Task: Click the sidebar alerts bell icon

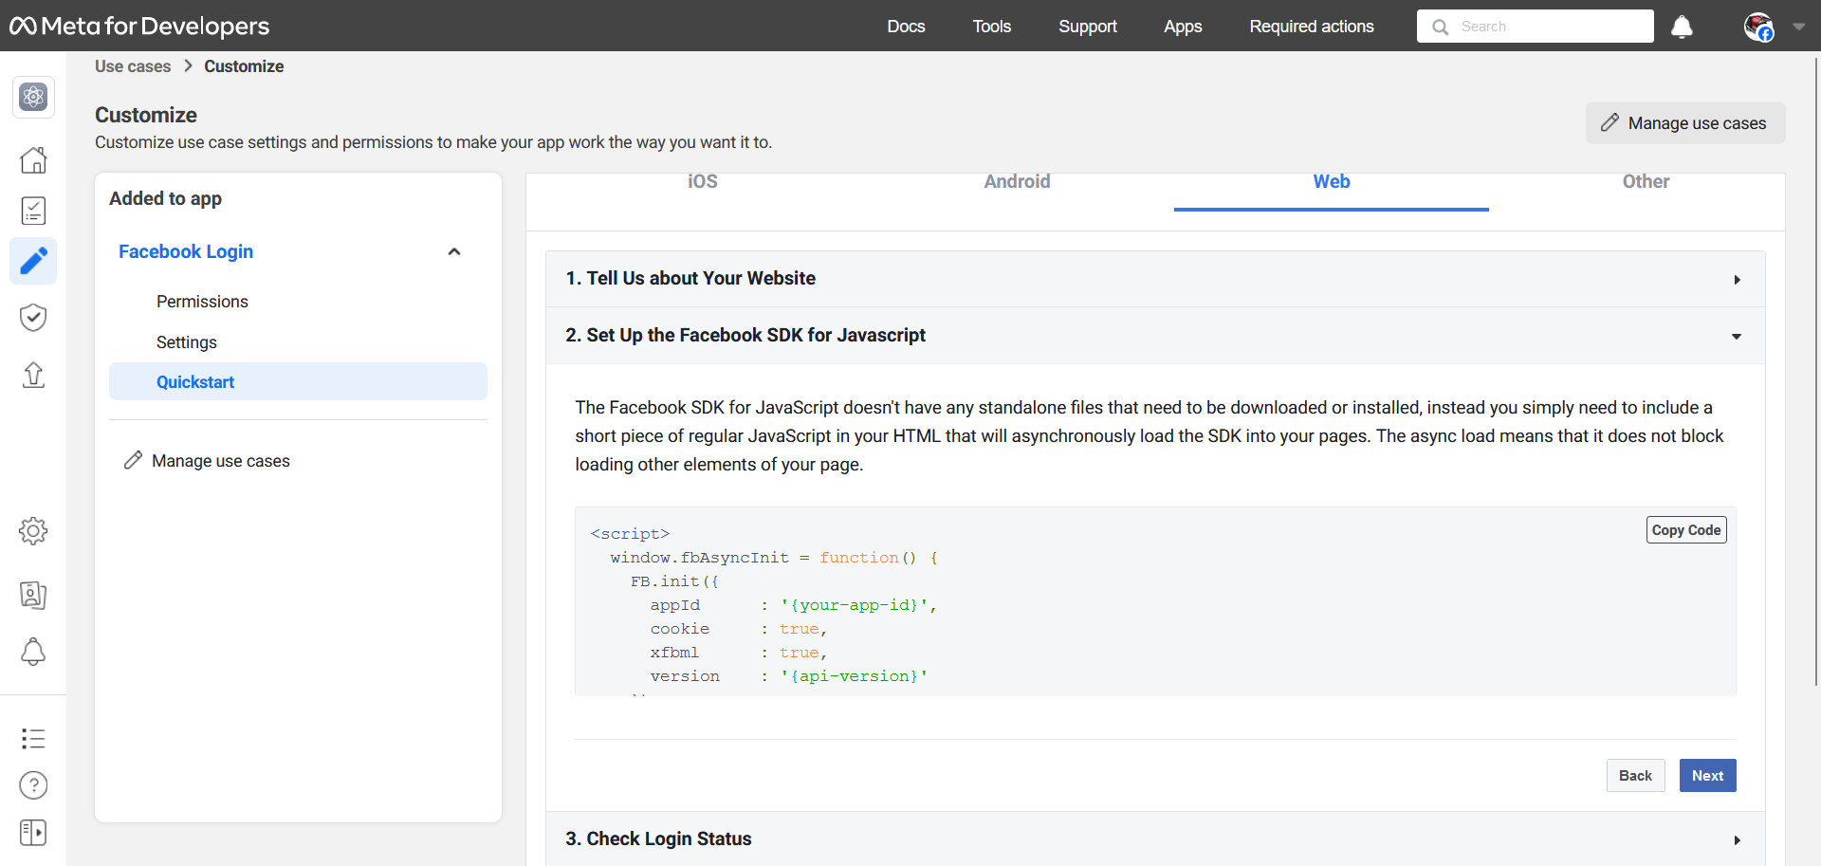Action: tap(33, 652)
